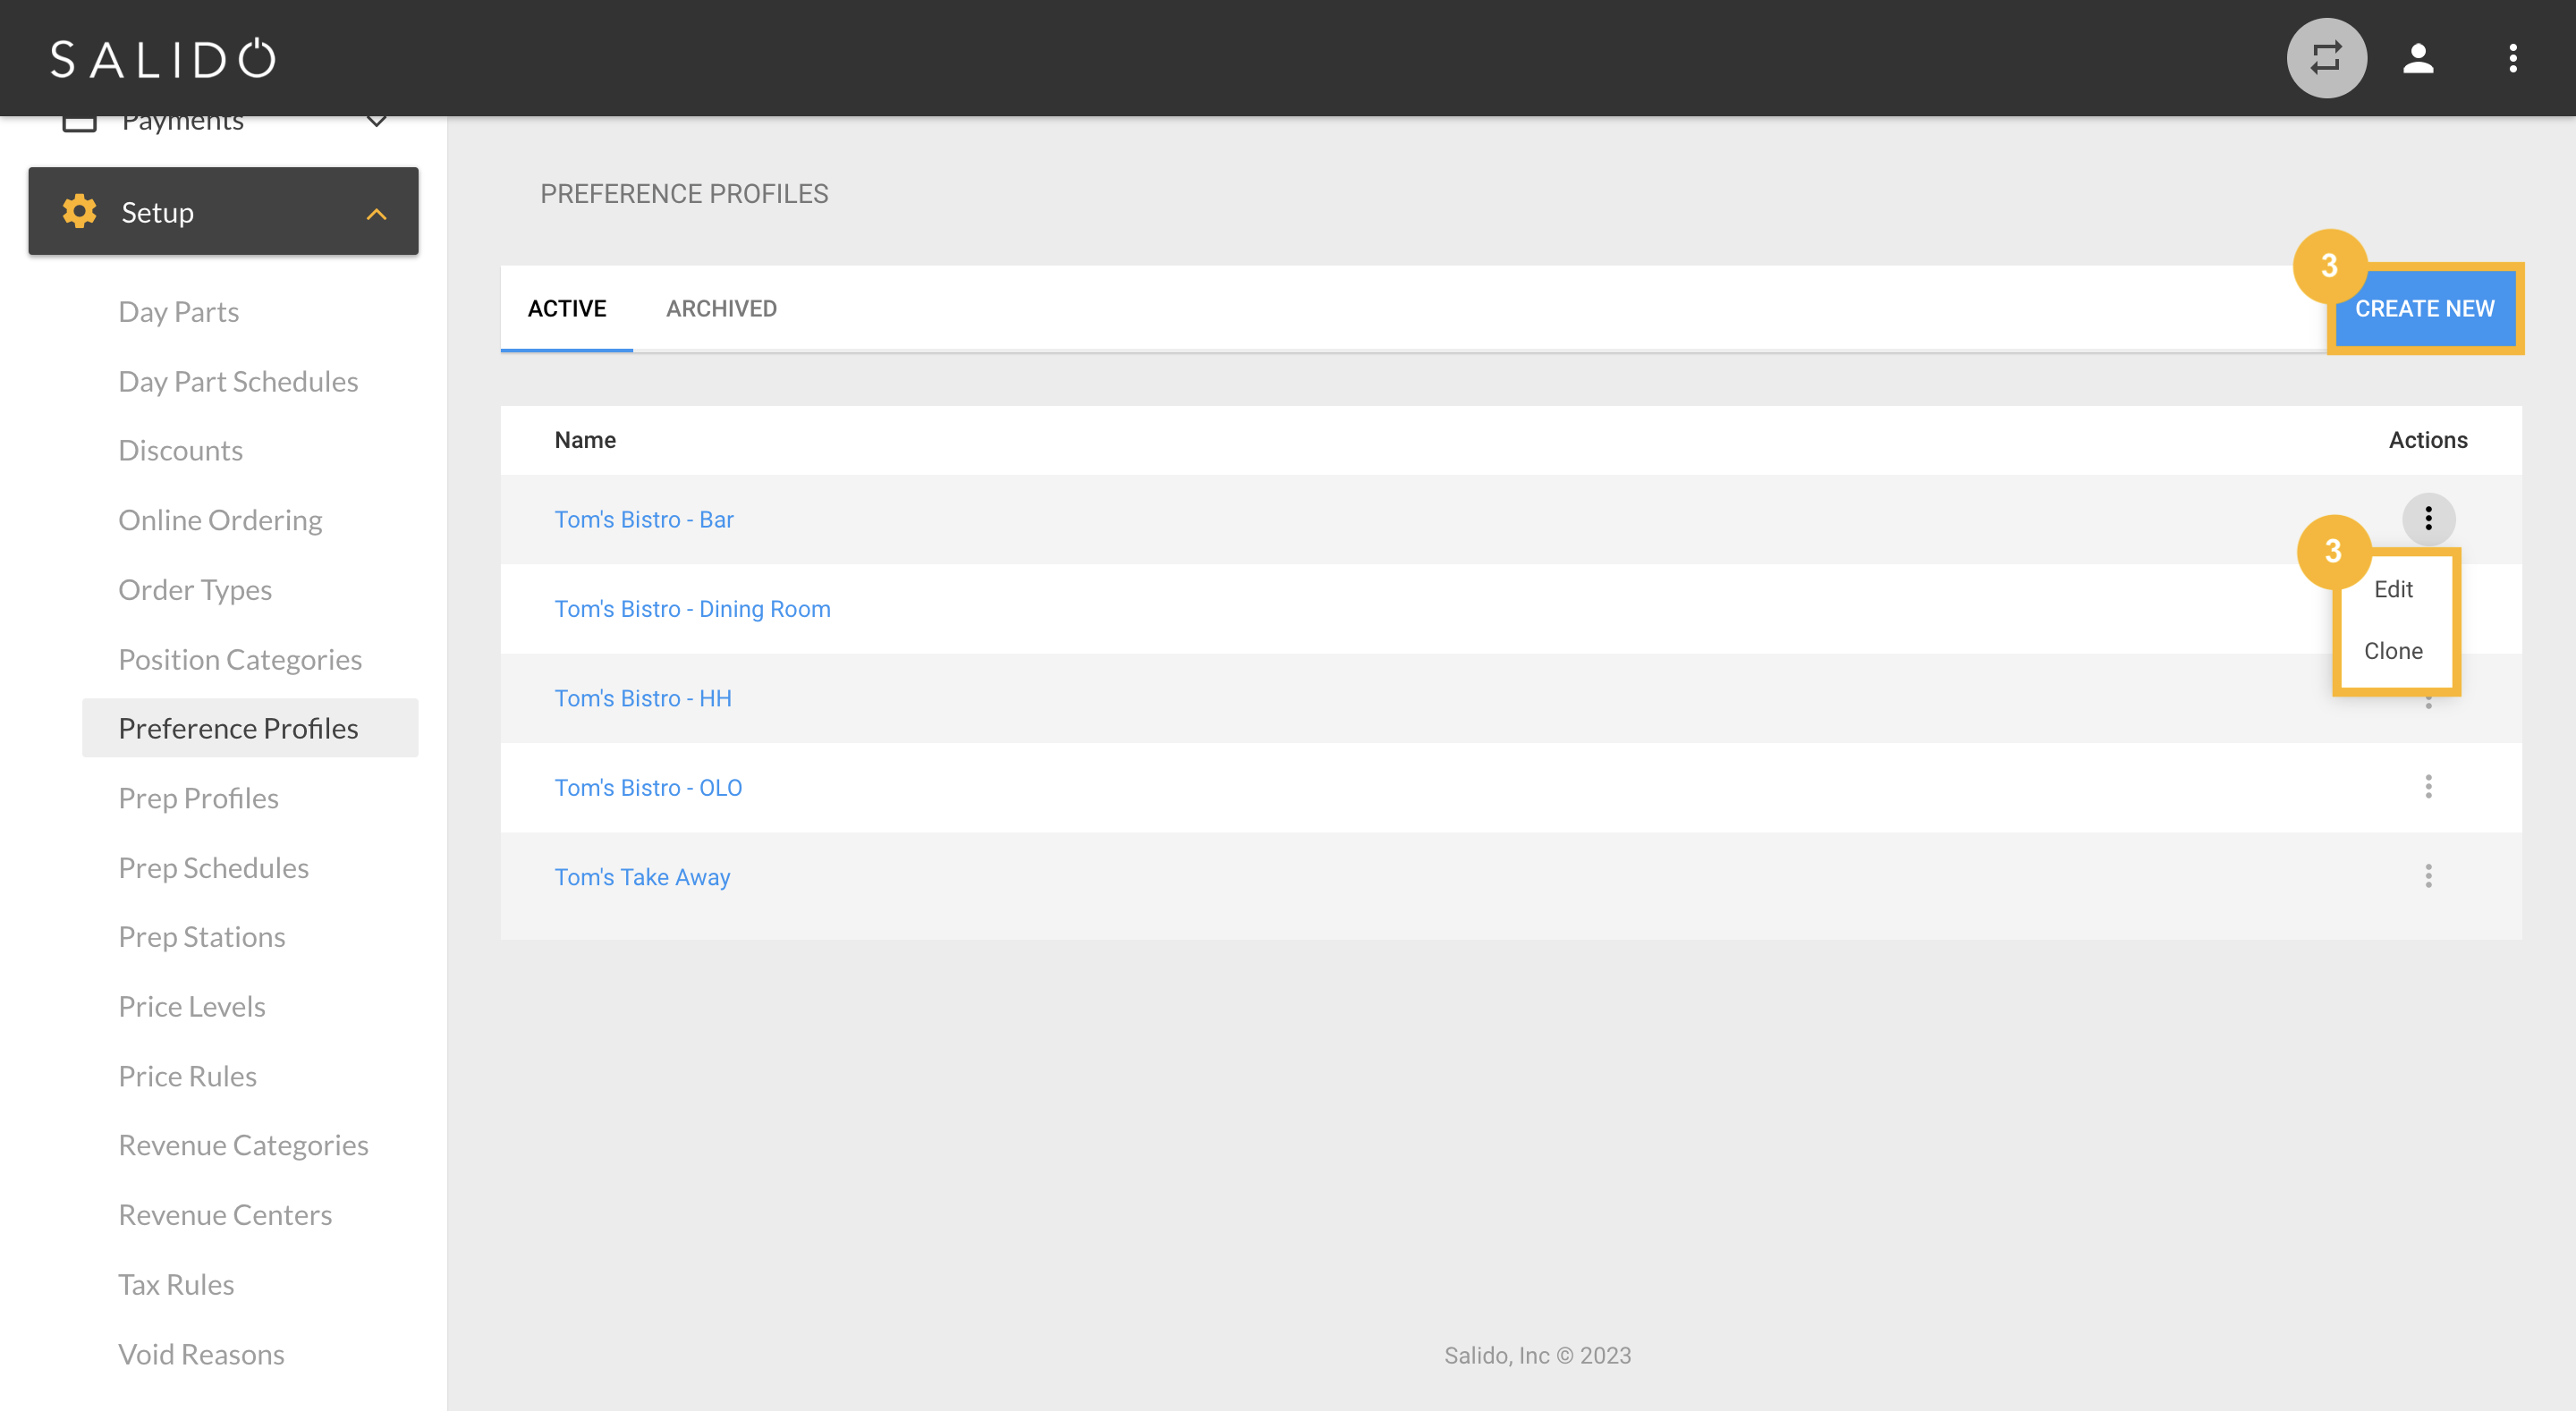
Task: Open Tom's Bistro - Bar profile link
Action: tap(644, 520)
